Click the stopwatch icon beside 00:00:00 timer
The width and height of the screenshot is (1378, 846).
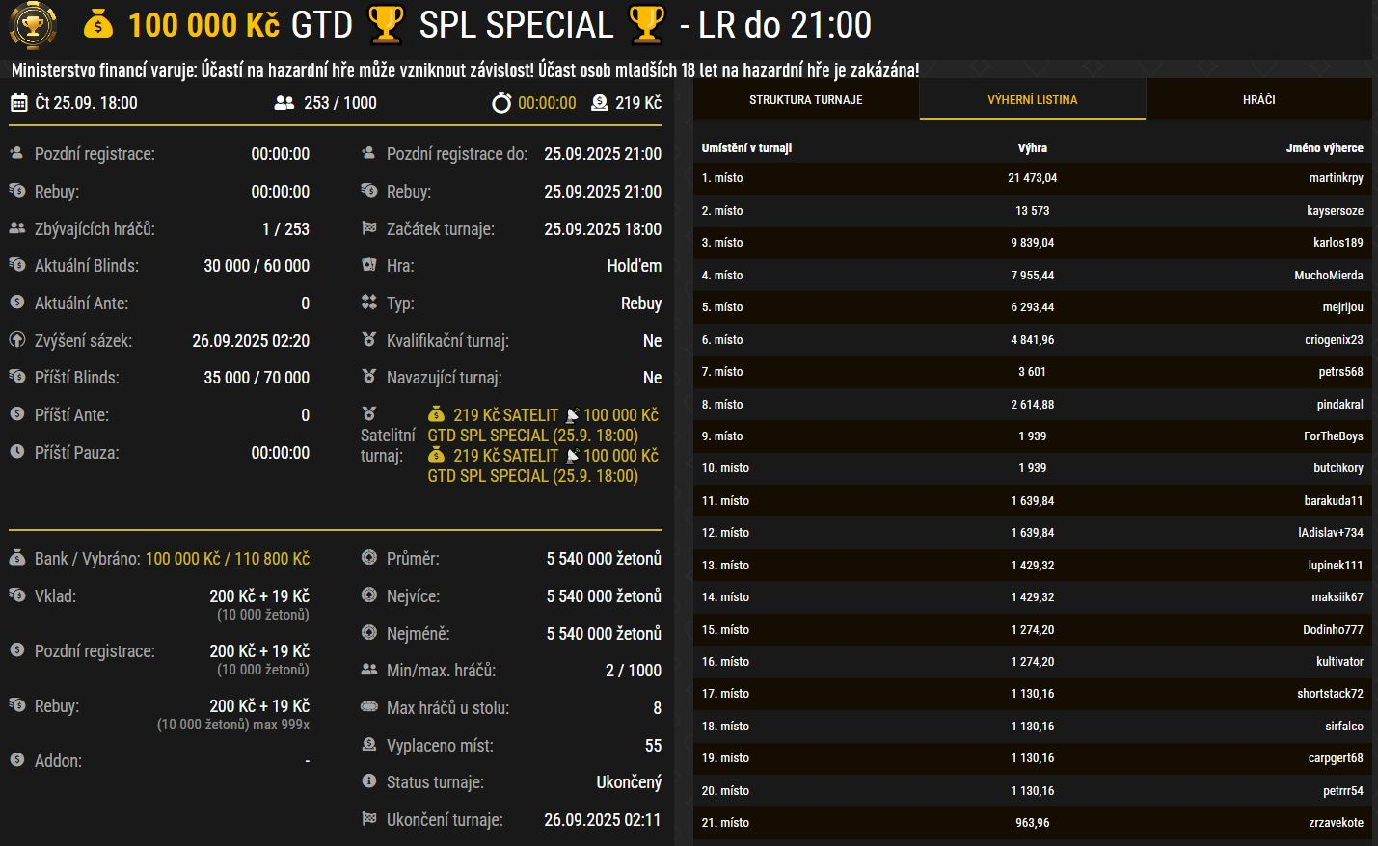(501, 103)
